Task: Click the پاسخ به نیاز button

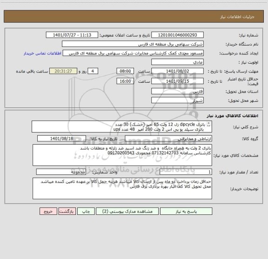Action: pyautogui.click(x=186, y=211)
